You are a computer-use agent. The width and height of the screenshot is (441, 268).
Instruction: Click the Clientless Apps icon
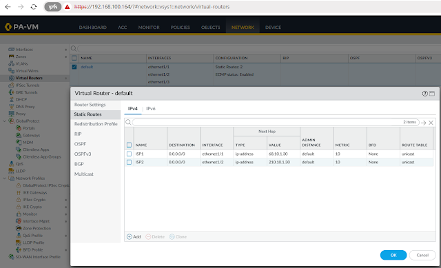pyautogui.click(x=19, y=150)
